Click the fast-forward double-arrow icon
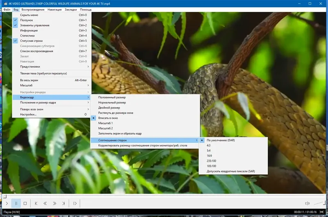328x217 pixels. pyautogui.click(x=55, y=203)
